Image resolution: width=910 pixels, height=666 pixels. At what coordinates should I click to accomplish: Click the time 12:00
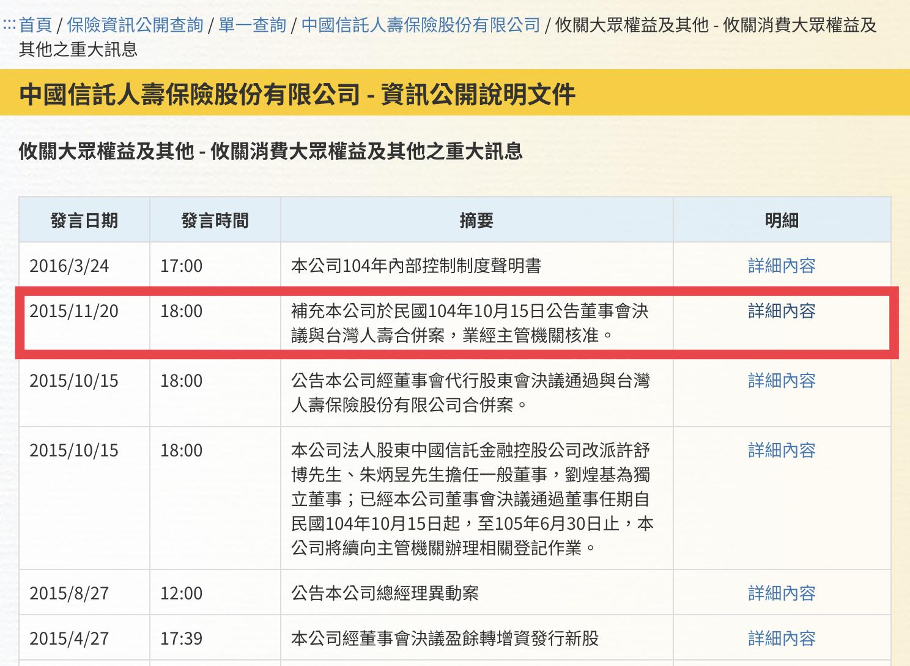point(181,593)
